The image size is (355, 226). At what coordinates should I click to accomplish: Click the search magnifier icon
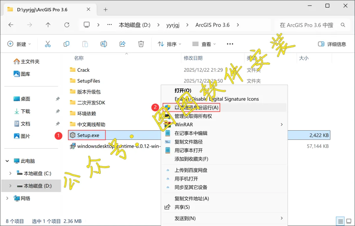coord(343,25)
